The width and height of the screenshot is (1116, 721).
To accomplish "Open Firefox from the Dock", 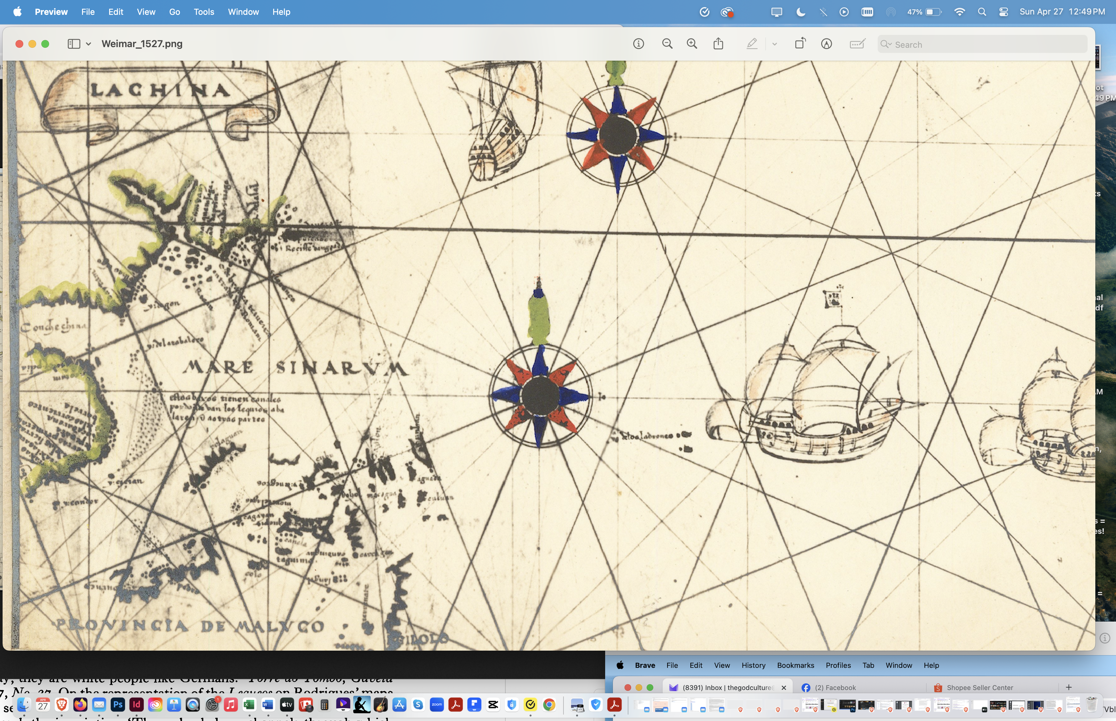I will pyautogui.click(x=80, y=704).
